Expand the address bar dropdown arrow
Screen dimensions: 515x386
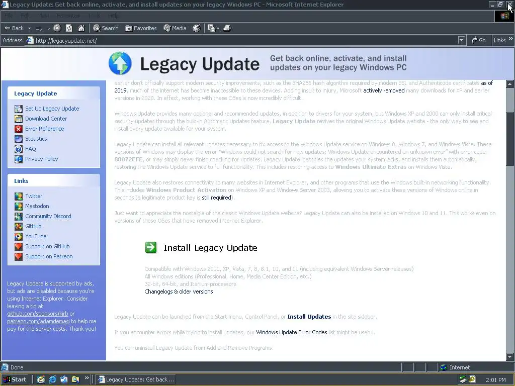point(462,40)
